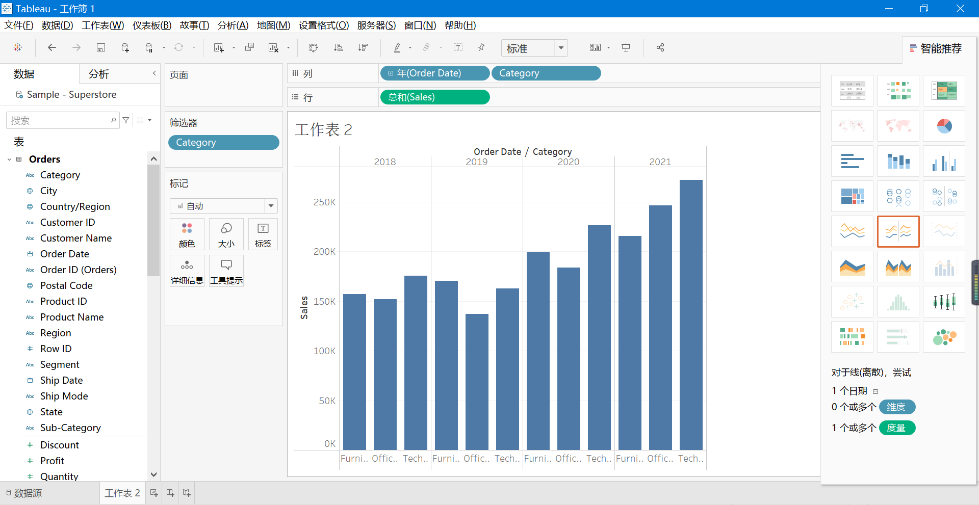979x505 pixels.
Task: Click the data pane scroll down arrow
Action: pos(153,474)
